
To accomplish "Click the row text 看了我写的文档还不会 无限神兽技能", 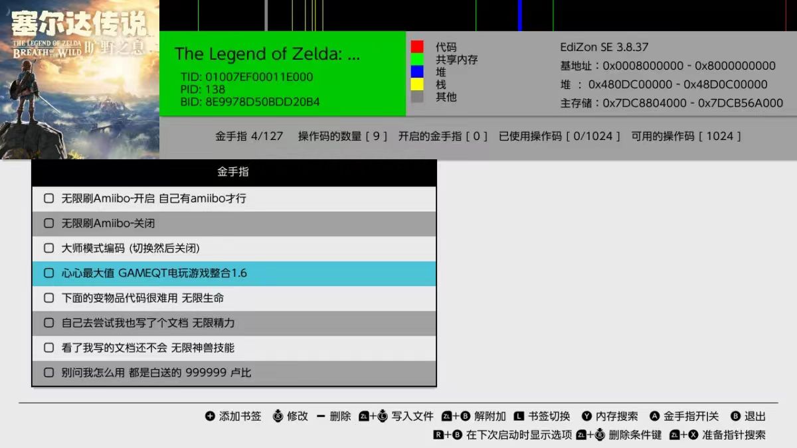I will (148, 348).
